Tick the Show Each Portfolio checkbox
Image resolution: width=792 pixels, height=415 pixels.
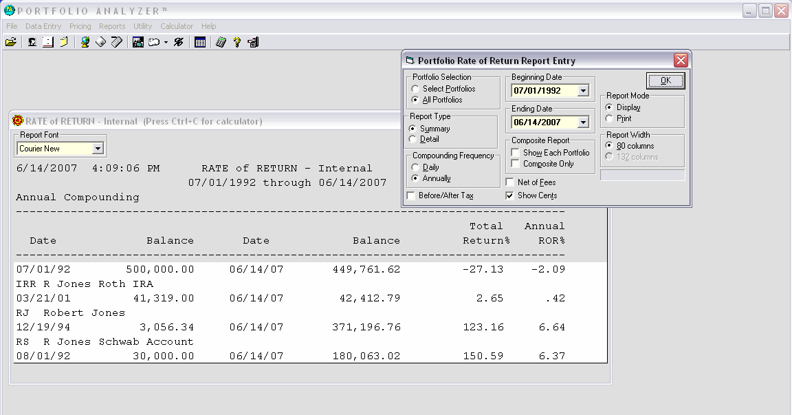coord(516,153)
